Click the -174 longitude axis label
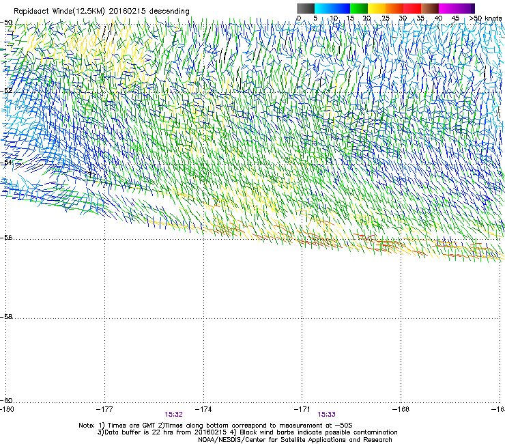 (x=203, y=409)
